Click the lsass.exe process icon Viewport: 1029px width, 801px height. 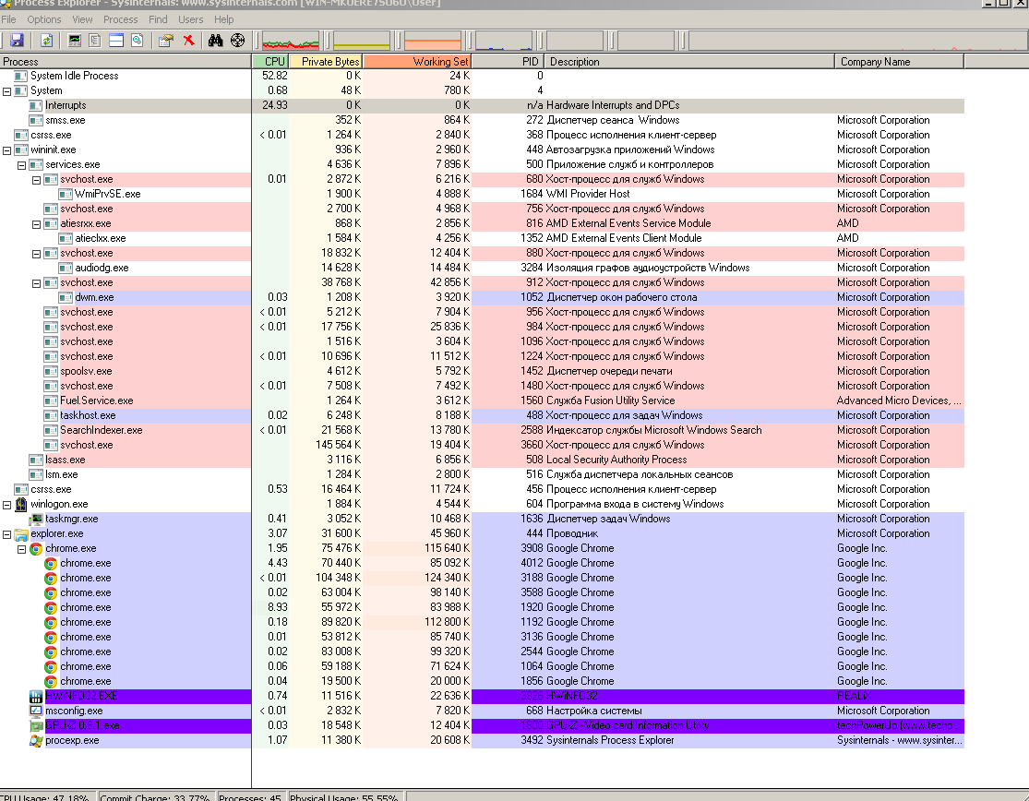click(35, 460)
